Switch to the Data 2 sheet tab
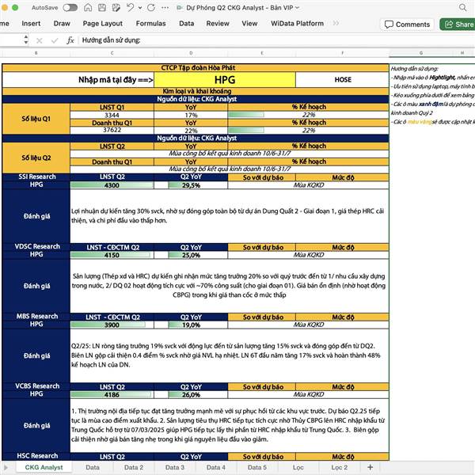475x475 pixels. tap(134, 467)
